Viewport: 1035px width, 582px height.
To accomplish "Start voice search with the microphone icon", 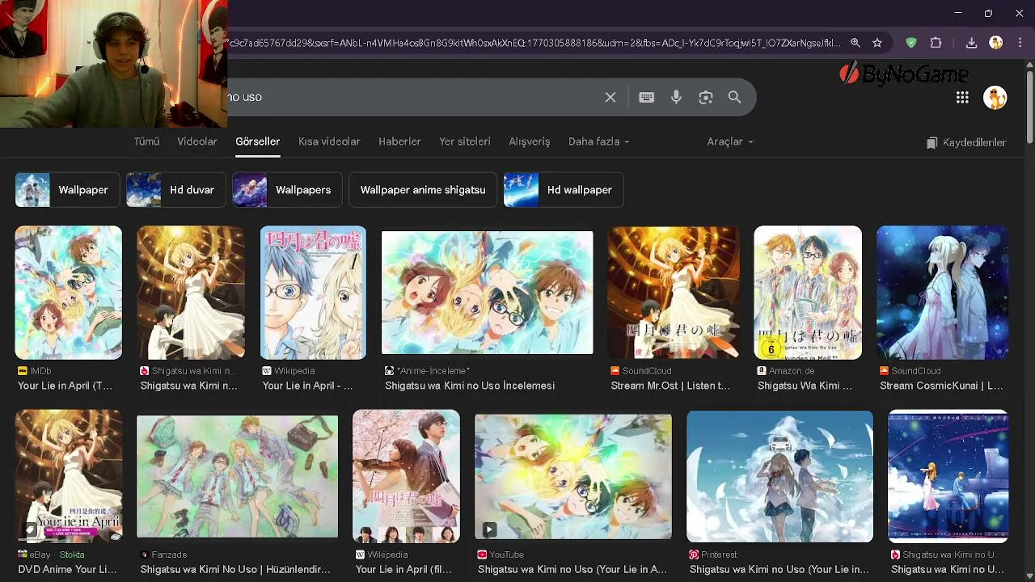I will click(677, 97).
